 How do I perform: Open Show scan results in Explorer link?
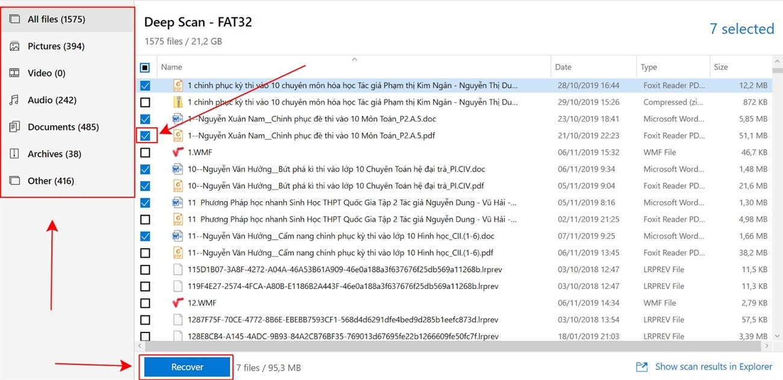point(714,367)
